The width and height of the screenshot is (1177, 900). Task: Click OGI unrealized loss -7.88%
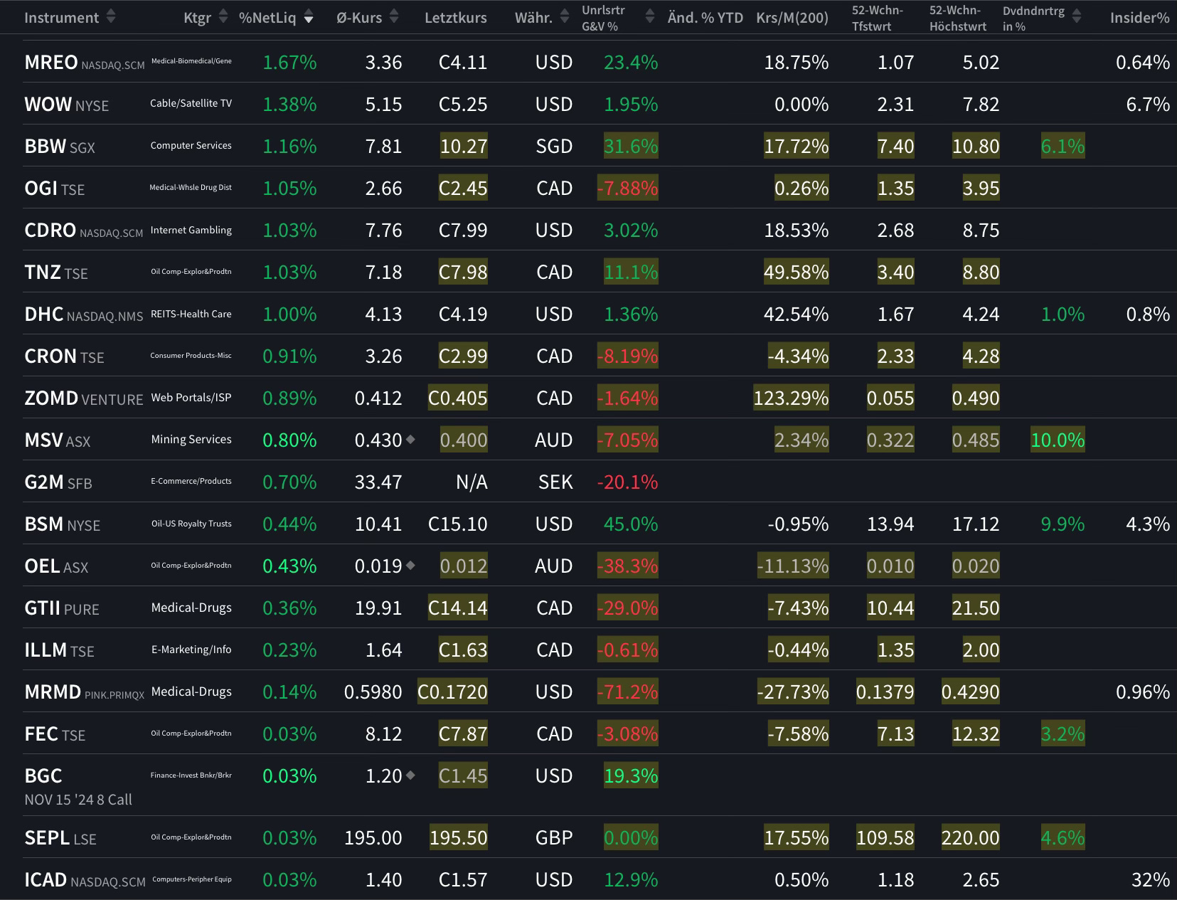click(x=627, y=189)
